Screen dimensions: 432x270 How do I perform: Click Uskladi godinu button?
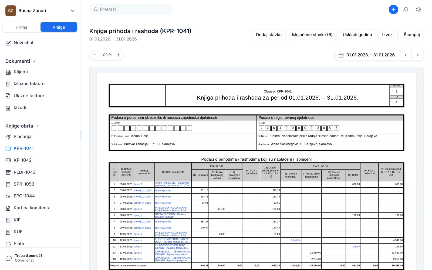pos(357,35)
